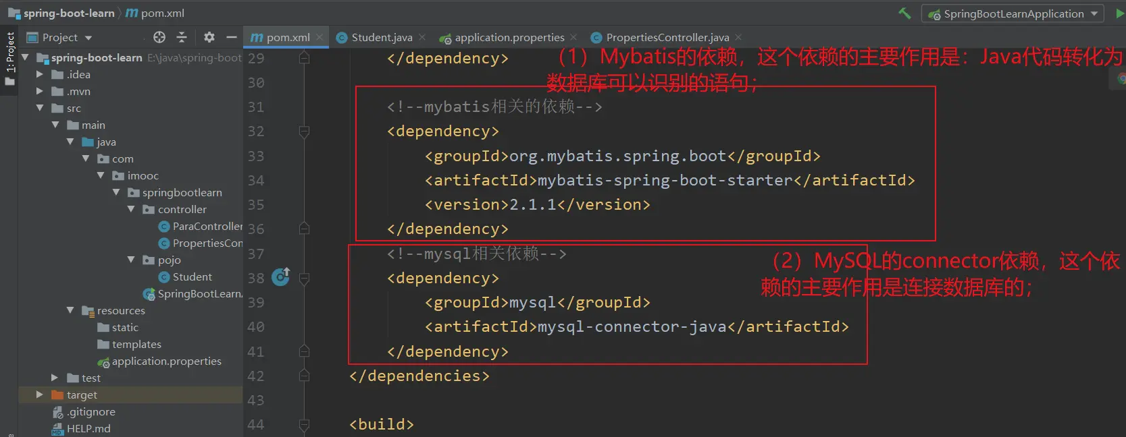Collapse the imooc package
The width and height of the screenshot is (1126, 437).
(x=101, y=175)
